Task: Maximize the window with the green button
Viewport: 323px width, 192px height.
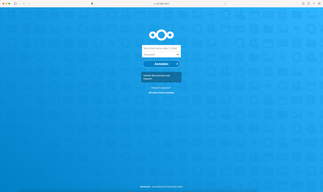Action: [9, 4]
